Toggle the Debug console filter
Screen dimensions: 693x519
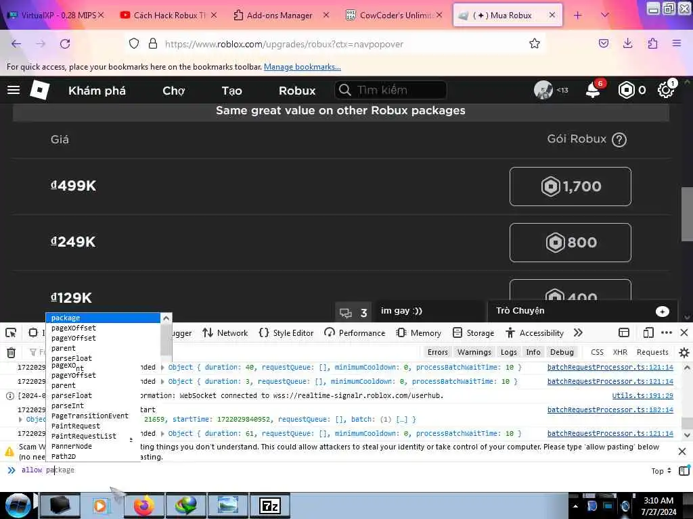coord(562,352)
